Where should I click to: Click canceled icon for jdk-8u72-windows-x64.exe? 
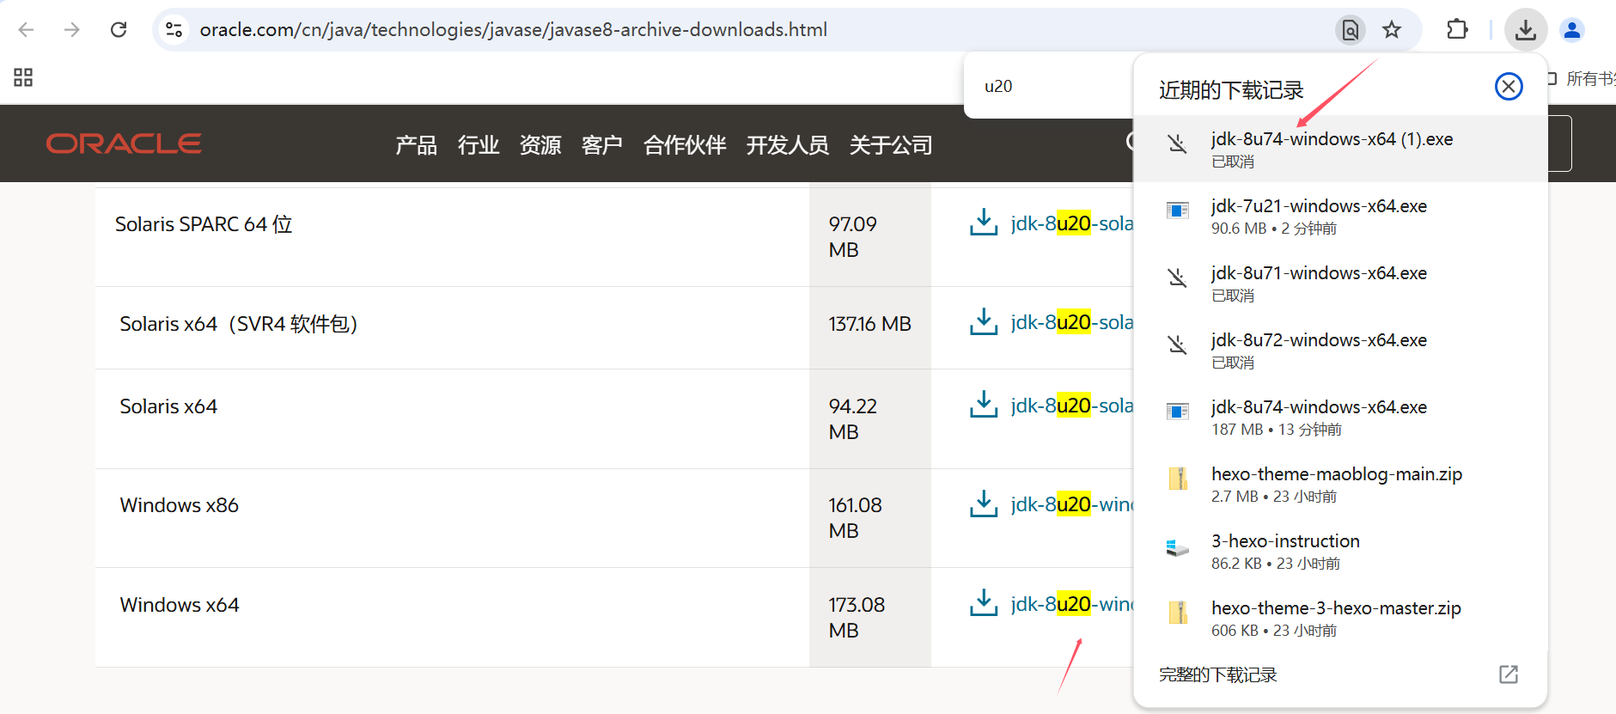pos(1177,345)
